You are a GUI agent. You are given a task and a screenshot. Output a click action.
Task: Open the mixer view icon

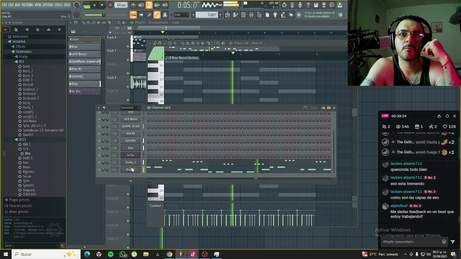click(251, 15)
